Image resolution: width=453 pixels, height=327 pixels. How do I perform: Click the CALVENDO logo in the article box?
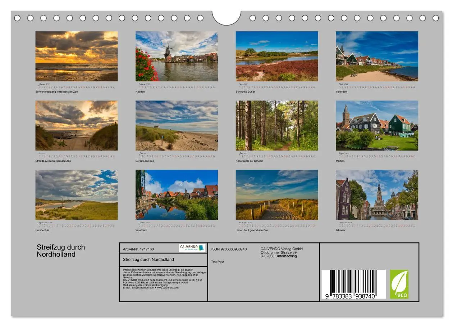point(192,248)
